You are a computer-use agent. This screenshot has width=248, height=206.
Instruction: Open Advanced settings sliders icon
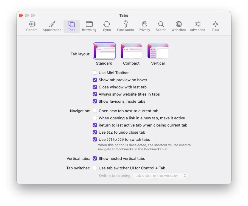click(197, 24)
